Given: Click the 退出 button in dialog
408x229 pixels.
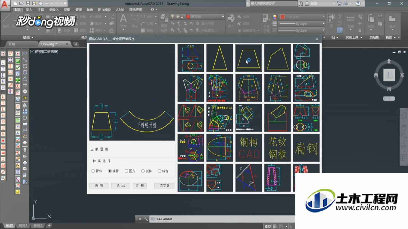Looking at the screenshot, I should 121,186.
